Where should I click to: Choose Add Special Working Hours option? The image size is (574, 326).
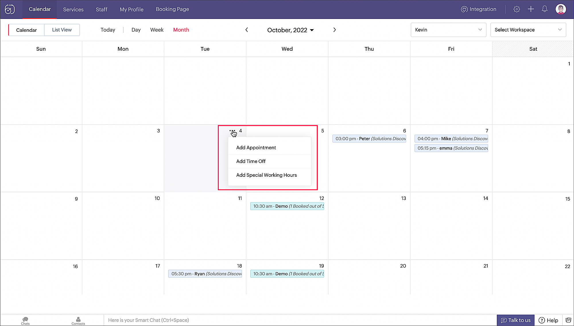(266, 175)
